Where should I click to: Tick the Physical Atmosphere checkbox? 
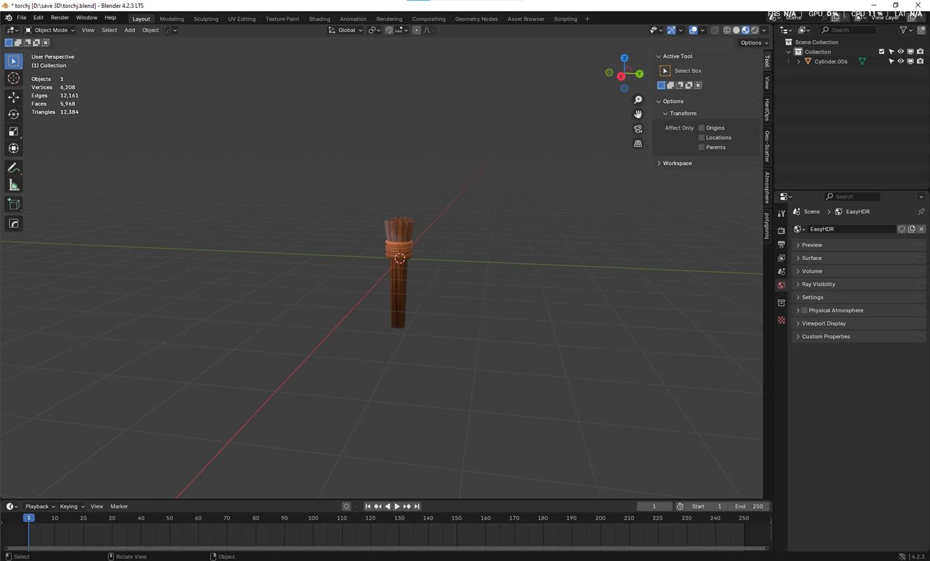tap(804, 311)
